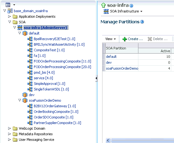The height and width of the screenshot is (143, 174).
Task: Click the SOA folder icon
Action: click(x=15, y=22)
